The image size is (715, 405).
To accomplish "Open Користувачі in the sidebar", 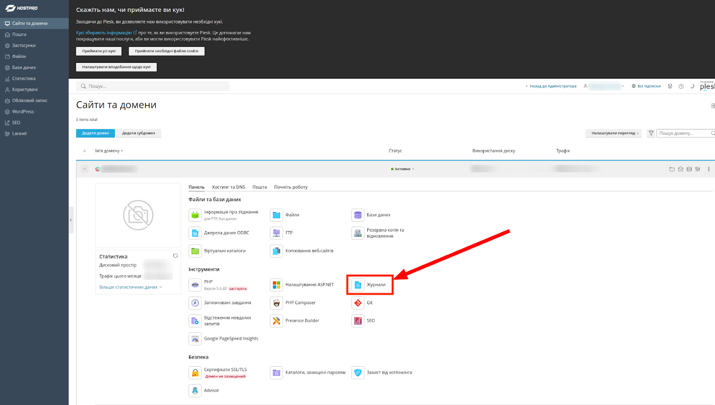I will tap(34, 89).
